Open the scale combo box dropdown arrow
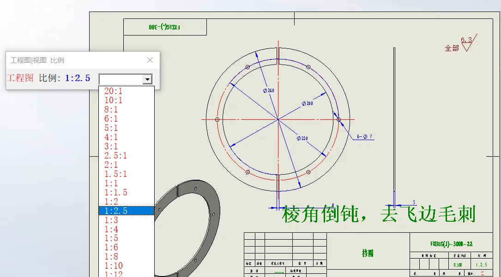The image size is (501, 277). click(x=147, y=79)
